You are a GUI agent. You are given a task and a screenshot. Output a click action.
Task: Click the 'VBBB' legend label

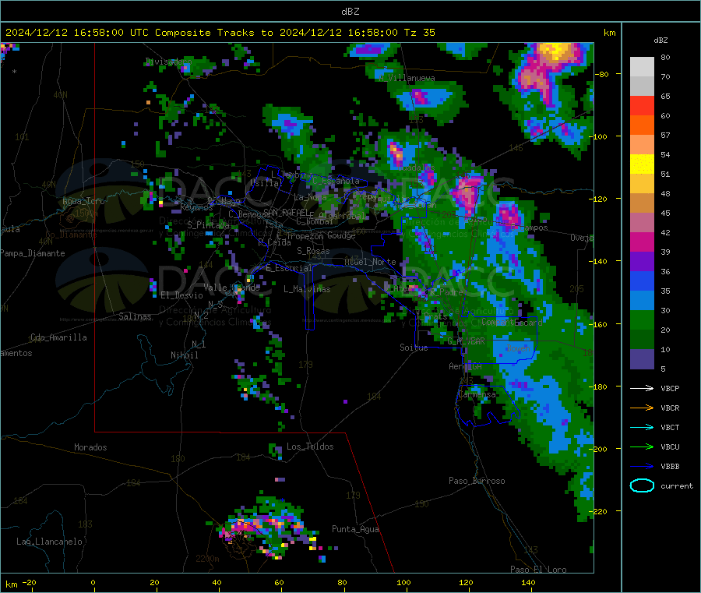coord(670,467)
